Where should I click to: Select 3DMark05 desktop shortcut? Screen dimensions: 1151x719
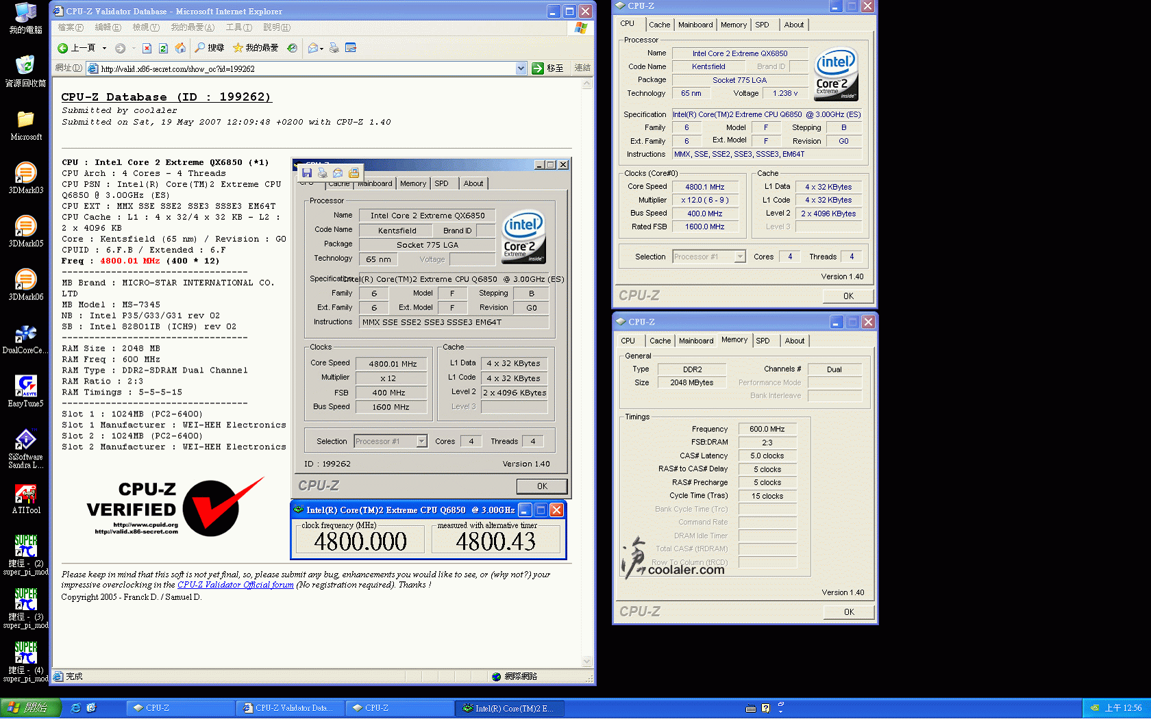(25, 231)
